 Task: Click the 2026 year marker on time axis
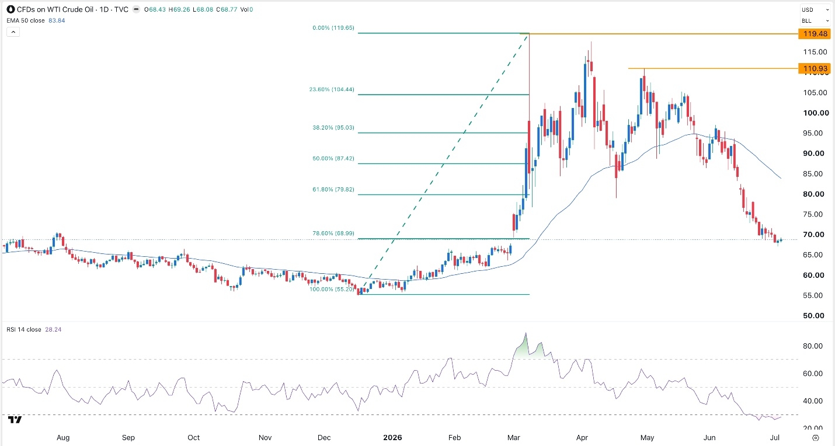click(x=392, y=437)
